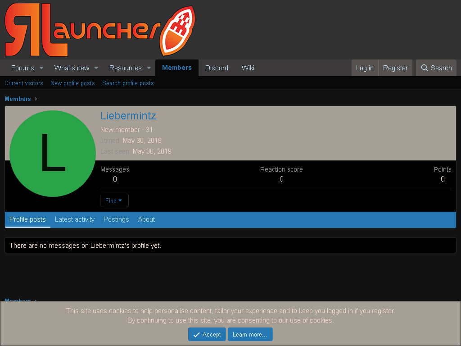This screenshot has width=461, height=346.
Task: Open the Members navigation tab
Action: 176,68
